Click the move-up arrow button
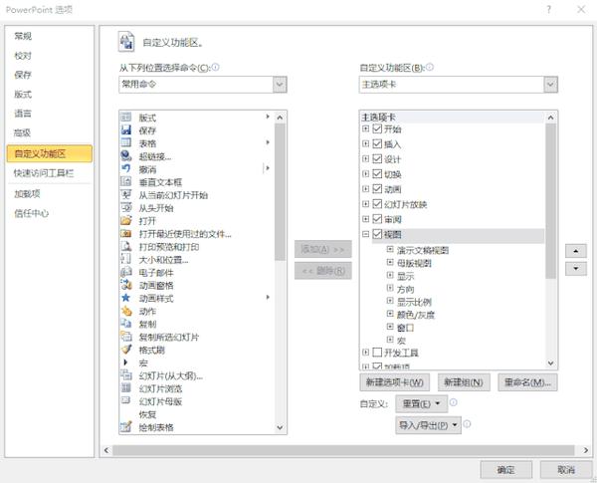This screenshot has width=597, height=483. [x=576, y=251]
